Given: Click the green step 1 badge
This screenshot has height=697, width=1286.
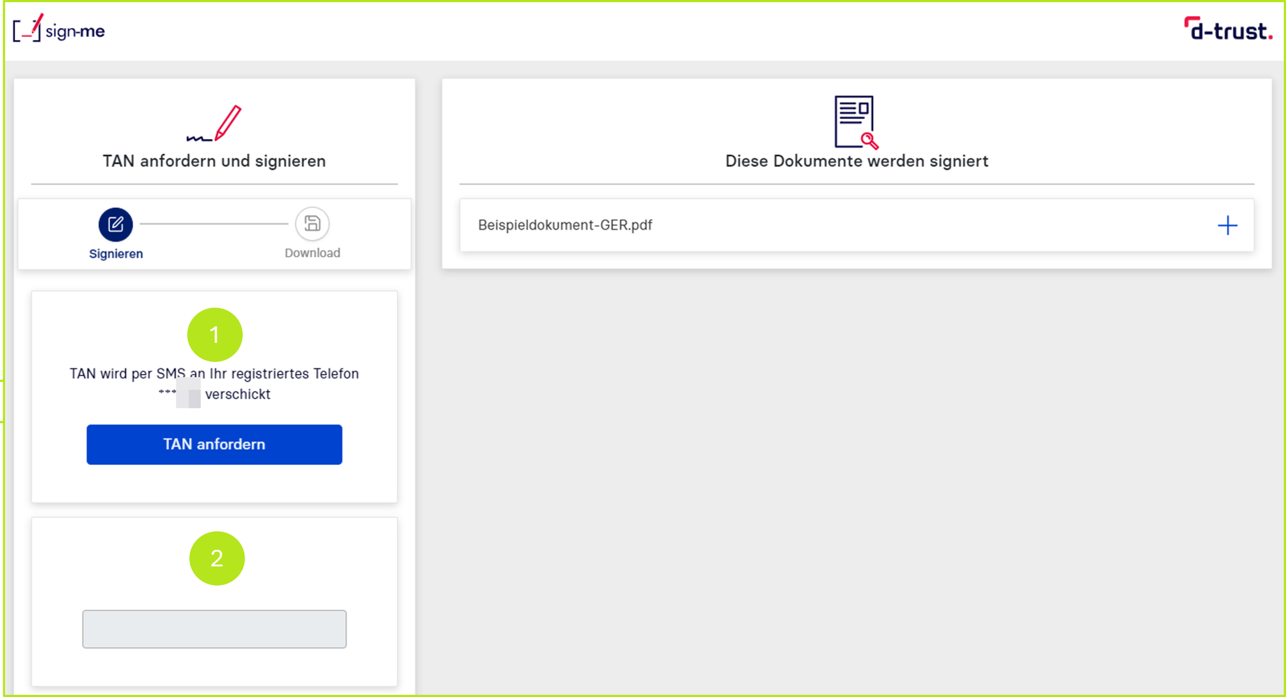Looking at the screenshot, I should click(215, 335).
